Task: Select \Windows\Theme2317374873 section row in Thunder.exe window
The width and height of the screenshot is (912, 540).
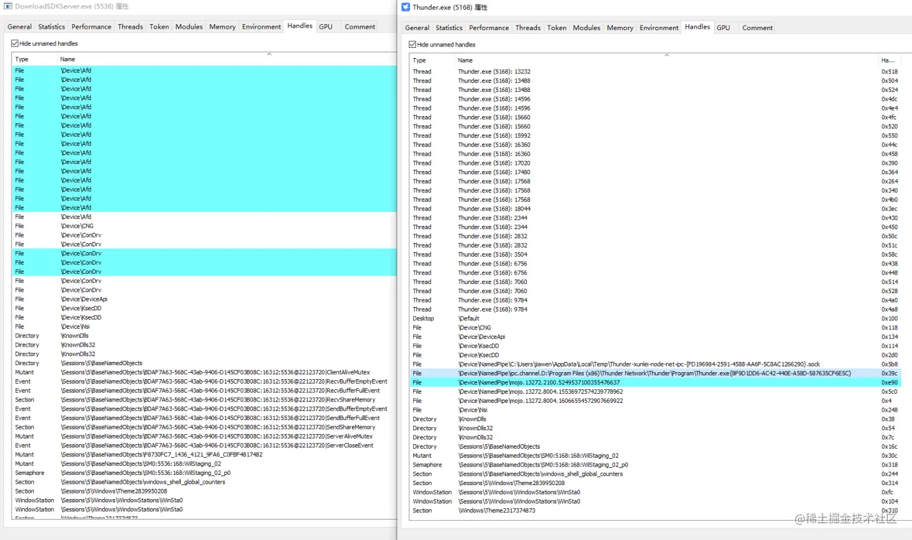Action: click(655, 511)
